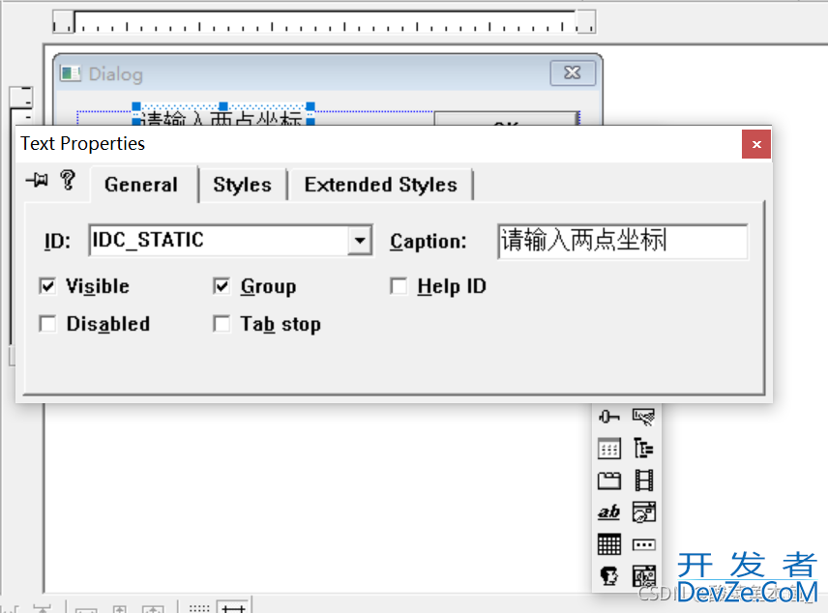This screenshot has height=613, width=828.
Task: Enable the Tab stop checkbox
Action: pos(222,324)
